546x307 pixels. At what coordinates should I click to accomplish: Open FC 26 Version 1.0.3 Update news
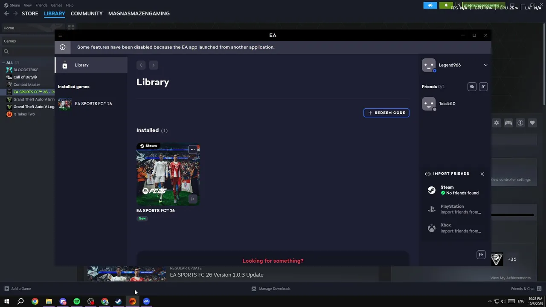(x=217, y=275)
